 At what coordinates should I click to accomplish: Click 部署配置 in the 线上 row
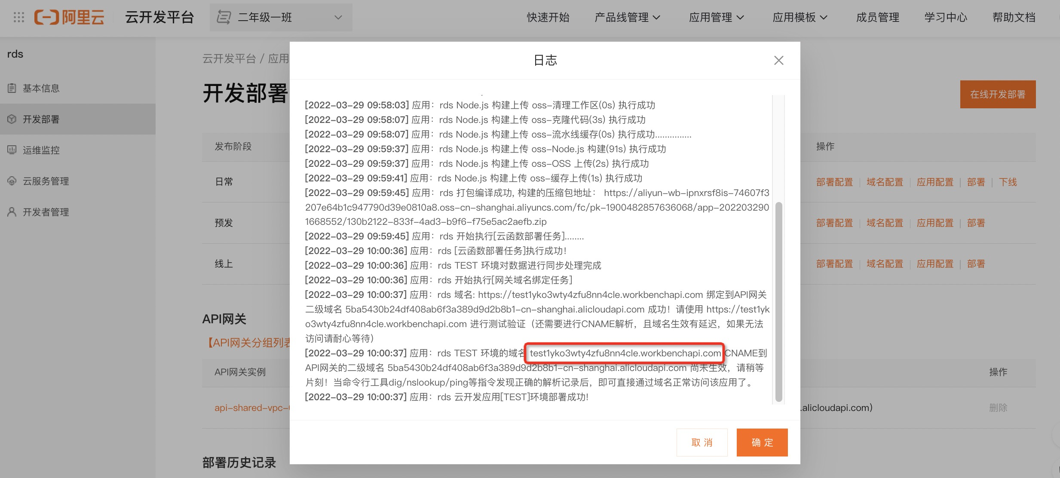(x=834, y=264)
